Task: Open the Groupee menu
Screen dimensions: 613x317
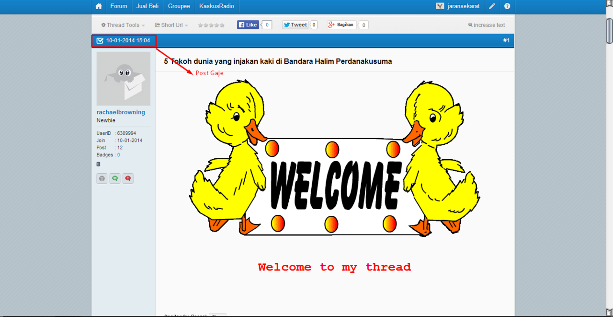Action: (179, 6)
